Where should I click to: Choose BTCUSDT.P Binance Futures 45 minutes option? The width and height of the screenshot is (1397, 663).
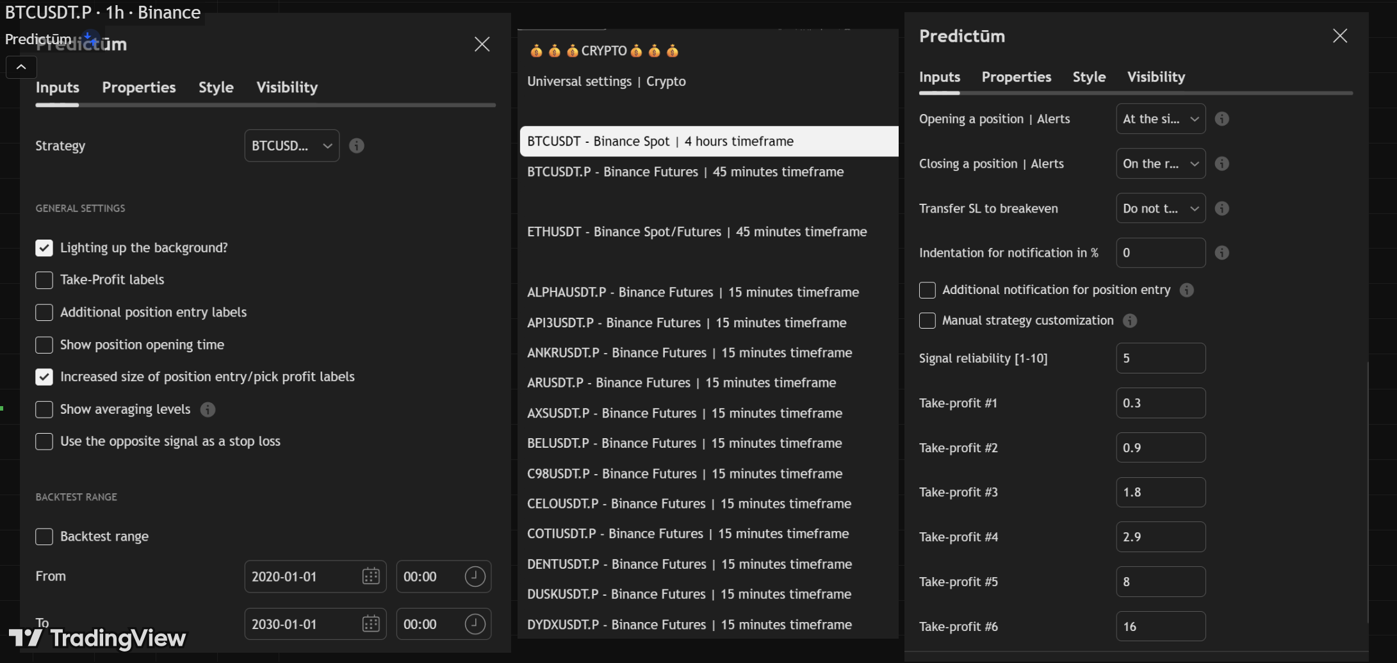click(x=685, y=172)
